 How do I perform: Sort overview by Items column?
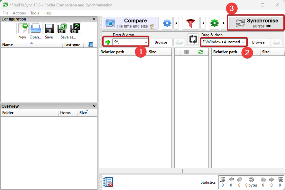click(x=68, y=113)
